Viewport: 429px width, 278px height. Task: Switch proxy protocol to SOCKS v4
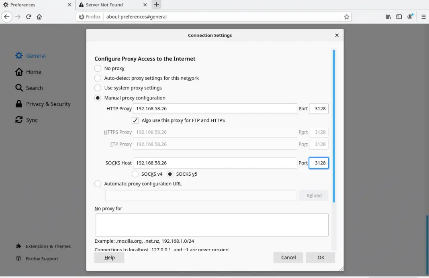135,174
